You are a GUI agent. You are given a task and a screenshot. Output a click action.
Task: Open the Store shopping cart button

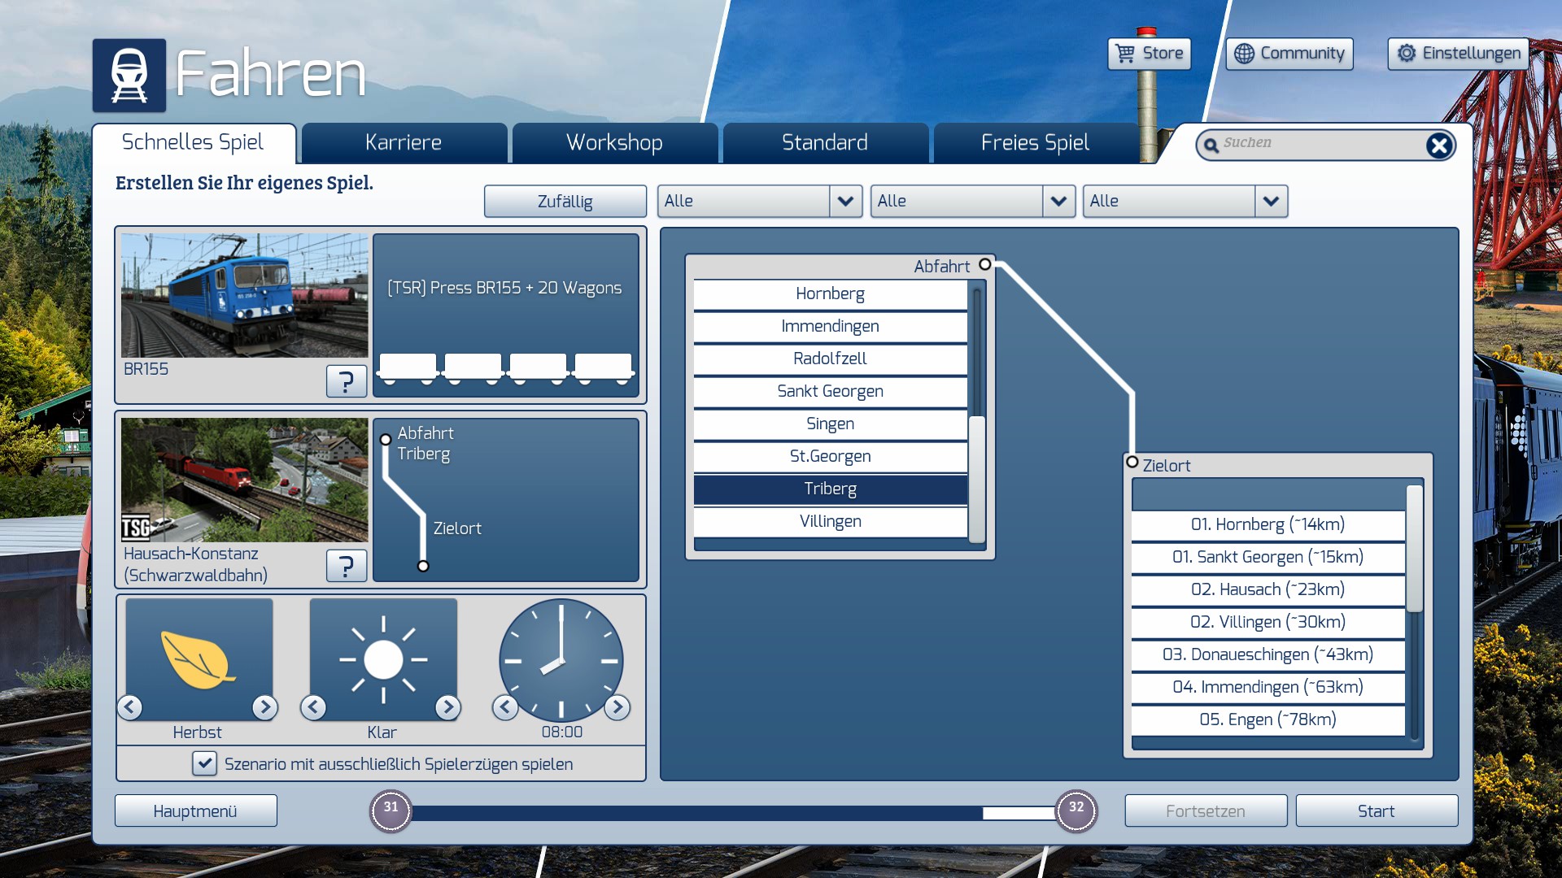(x=1149, y=54)
